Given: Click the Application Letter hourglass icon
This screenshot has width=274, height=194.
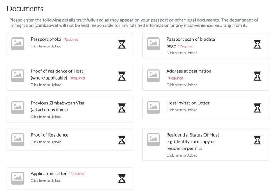Looking at the screenshot, I should (122, 178).
